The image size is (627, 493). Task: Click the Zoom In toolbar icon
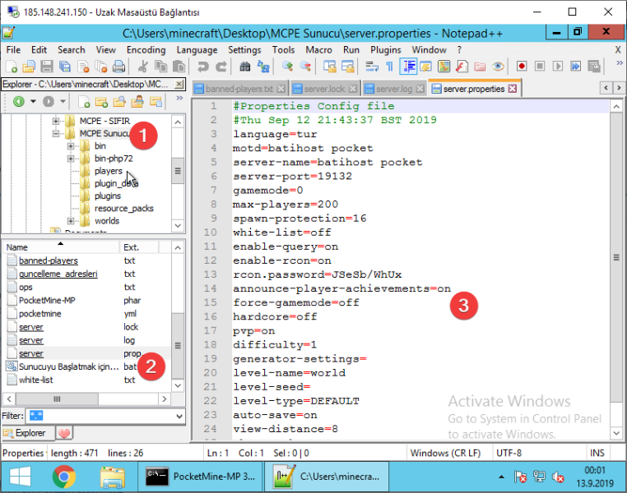tap(287, 67)
